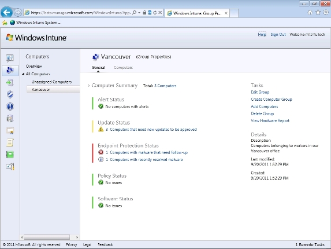The height and width of the screenshot is (249, 331).
Task: Click the Alert Status heading
Action: tap(110, 100)
